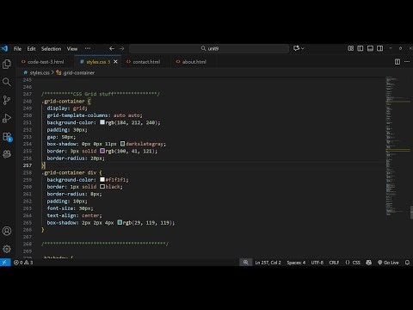Image resolution: width=413 pixels, height=310 pixels.
Task: Click the text-align: center; line
Action: (x=74, y=215)
